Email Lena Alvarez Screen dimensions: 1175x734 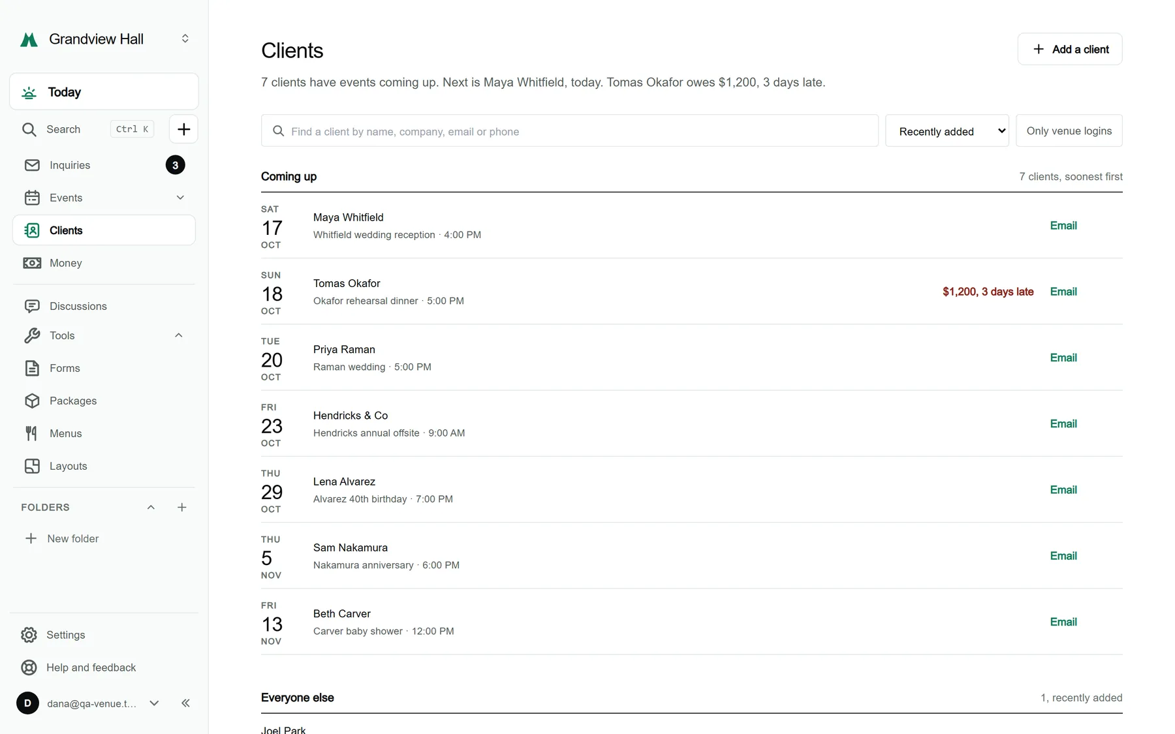tap(1063, 490)
